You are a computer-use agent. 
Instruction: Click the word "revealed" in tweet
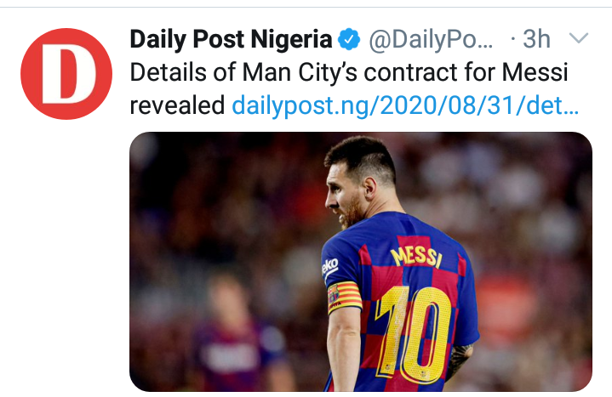[177, 105]
